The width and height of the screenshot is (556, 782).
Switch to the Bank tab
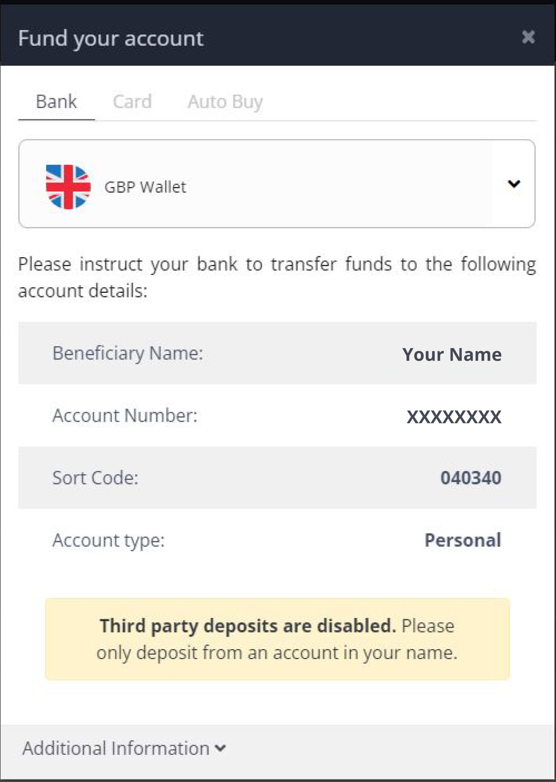pos(56,102)
